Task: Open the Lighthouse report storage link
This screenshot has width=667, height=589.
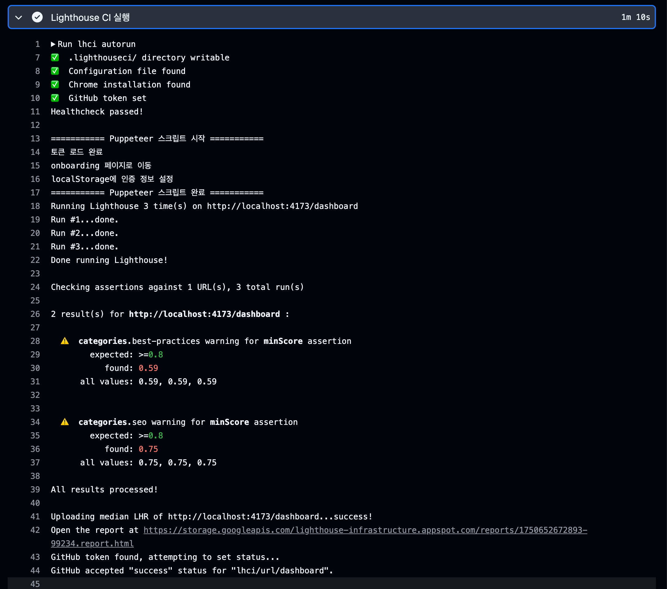Action: coord(365,530)
